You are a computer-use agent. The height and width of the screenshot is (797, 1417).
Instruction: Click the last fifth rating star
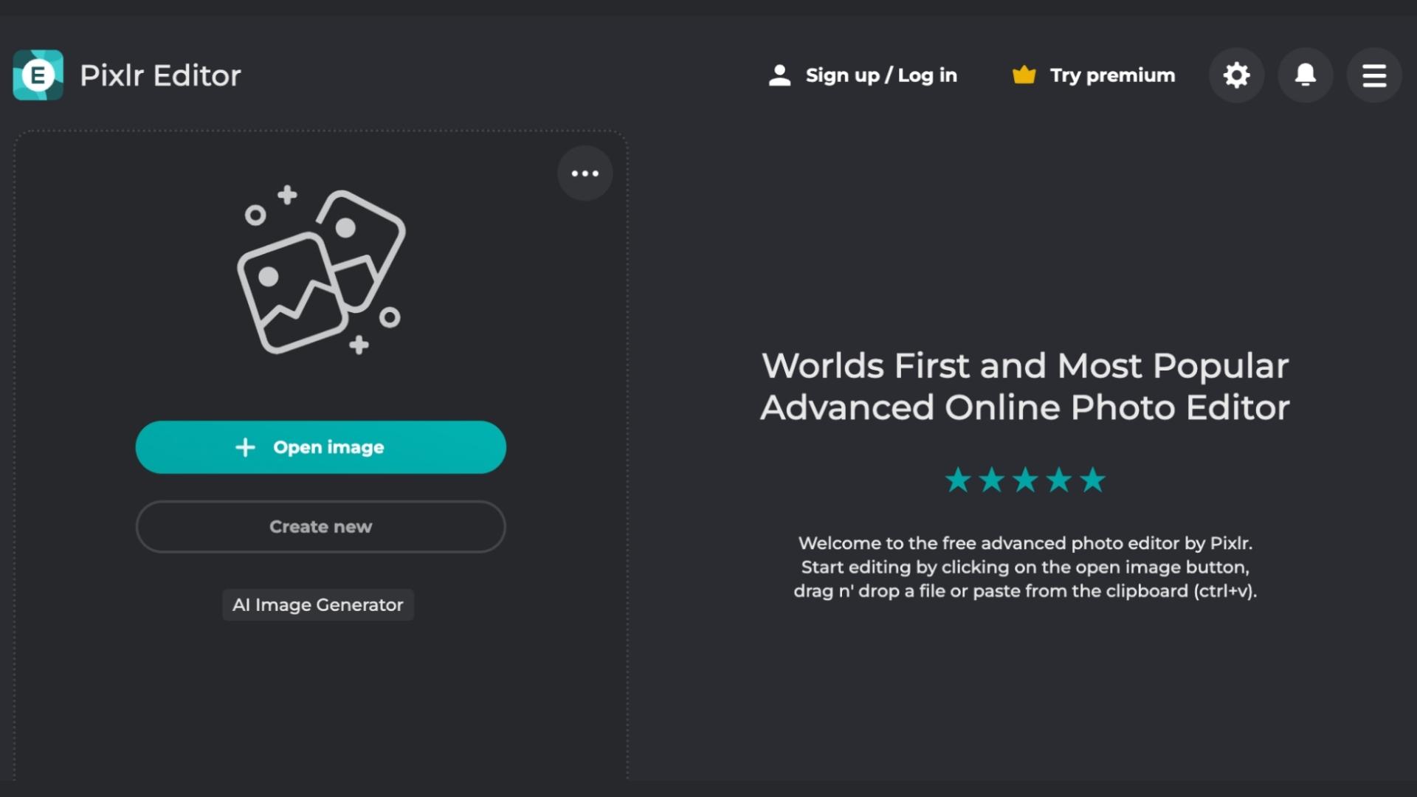[1092, 480]
